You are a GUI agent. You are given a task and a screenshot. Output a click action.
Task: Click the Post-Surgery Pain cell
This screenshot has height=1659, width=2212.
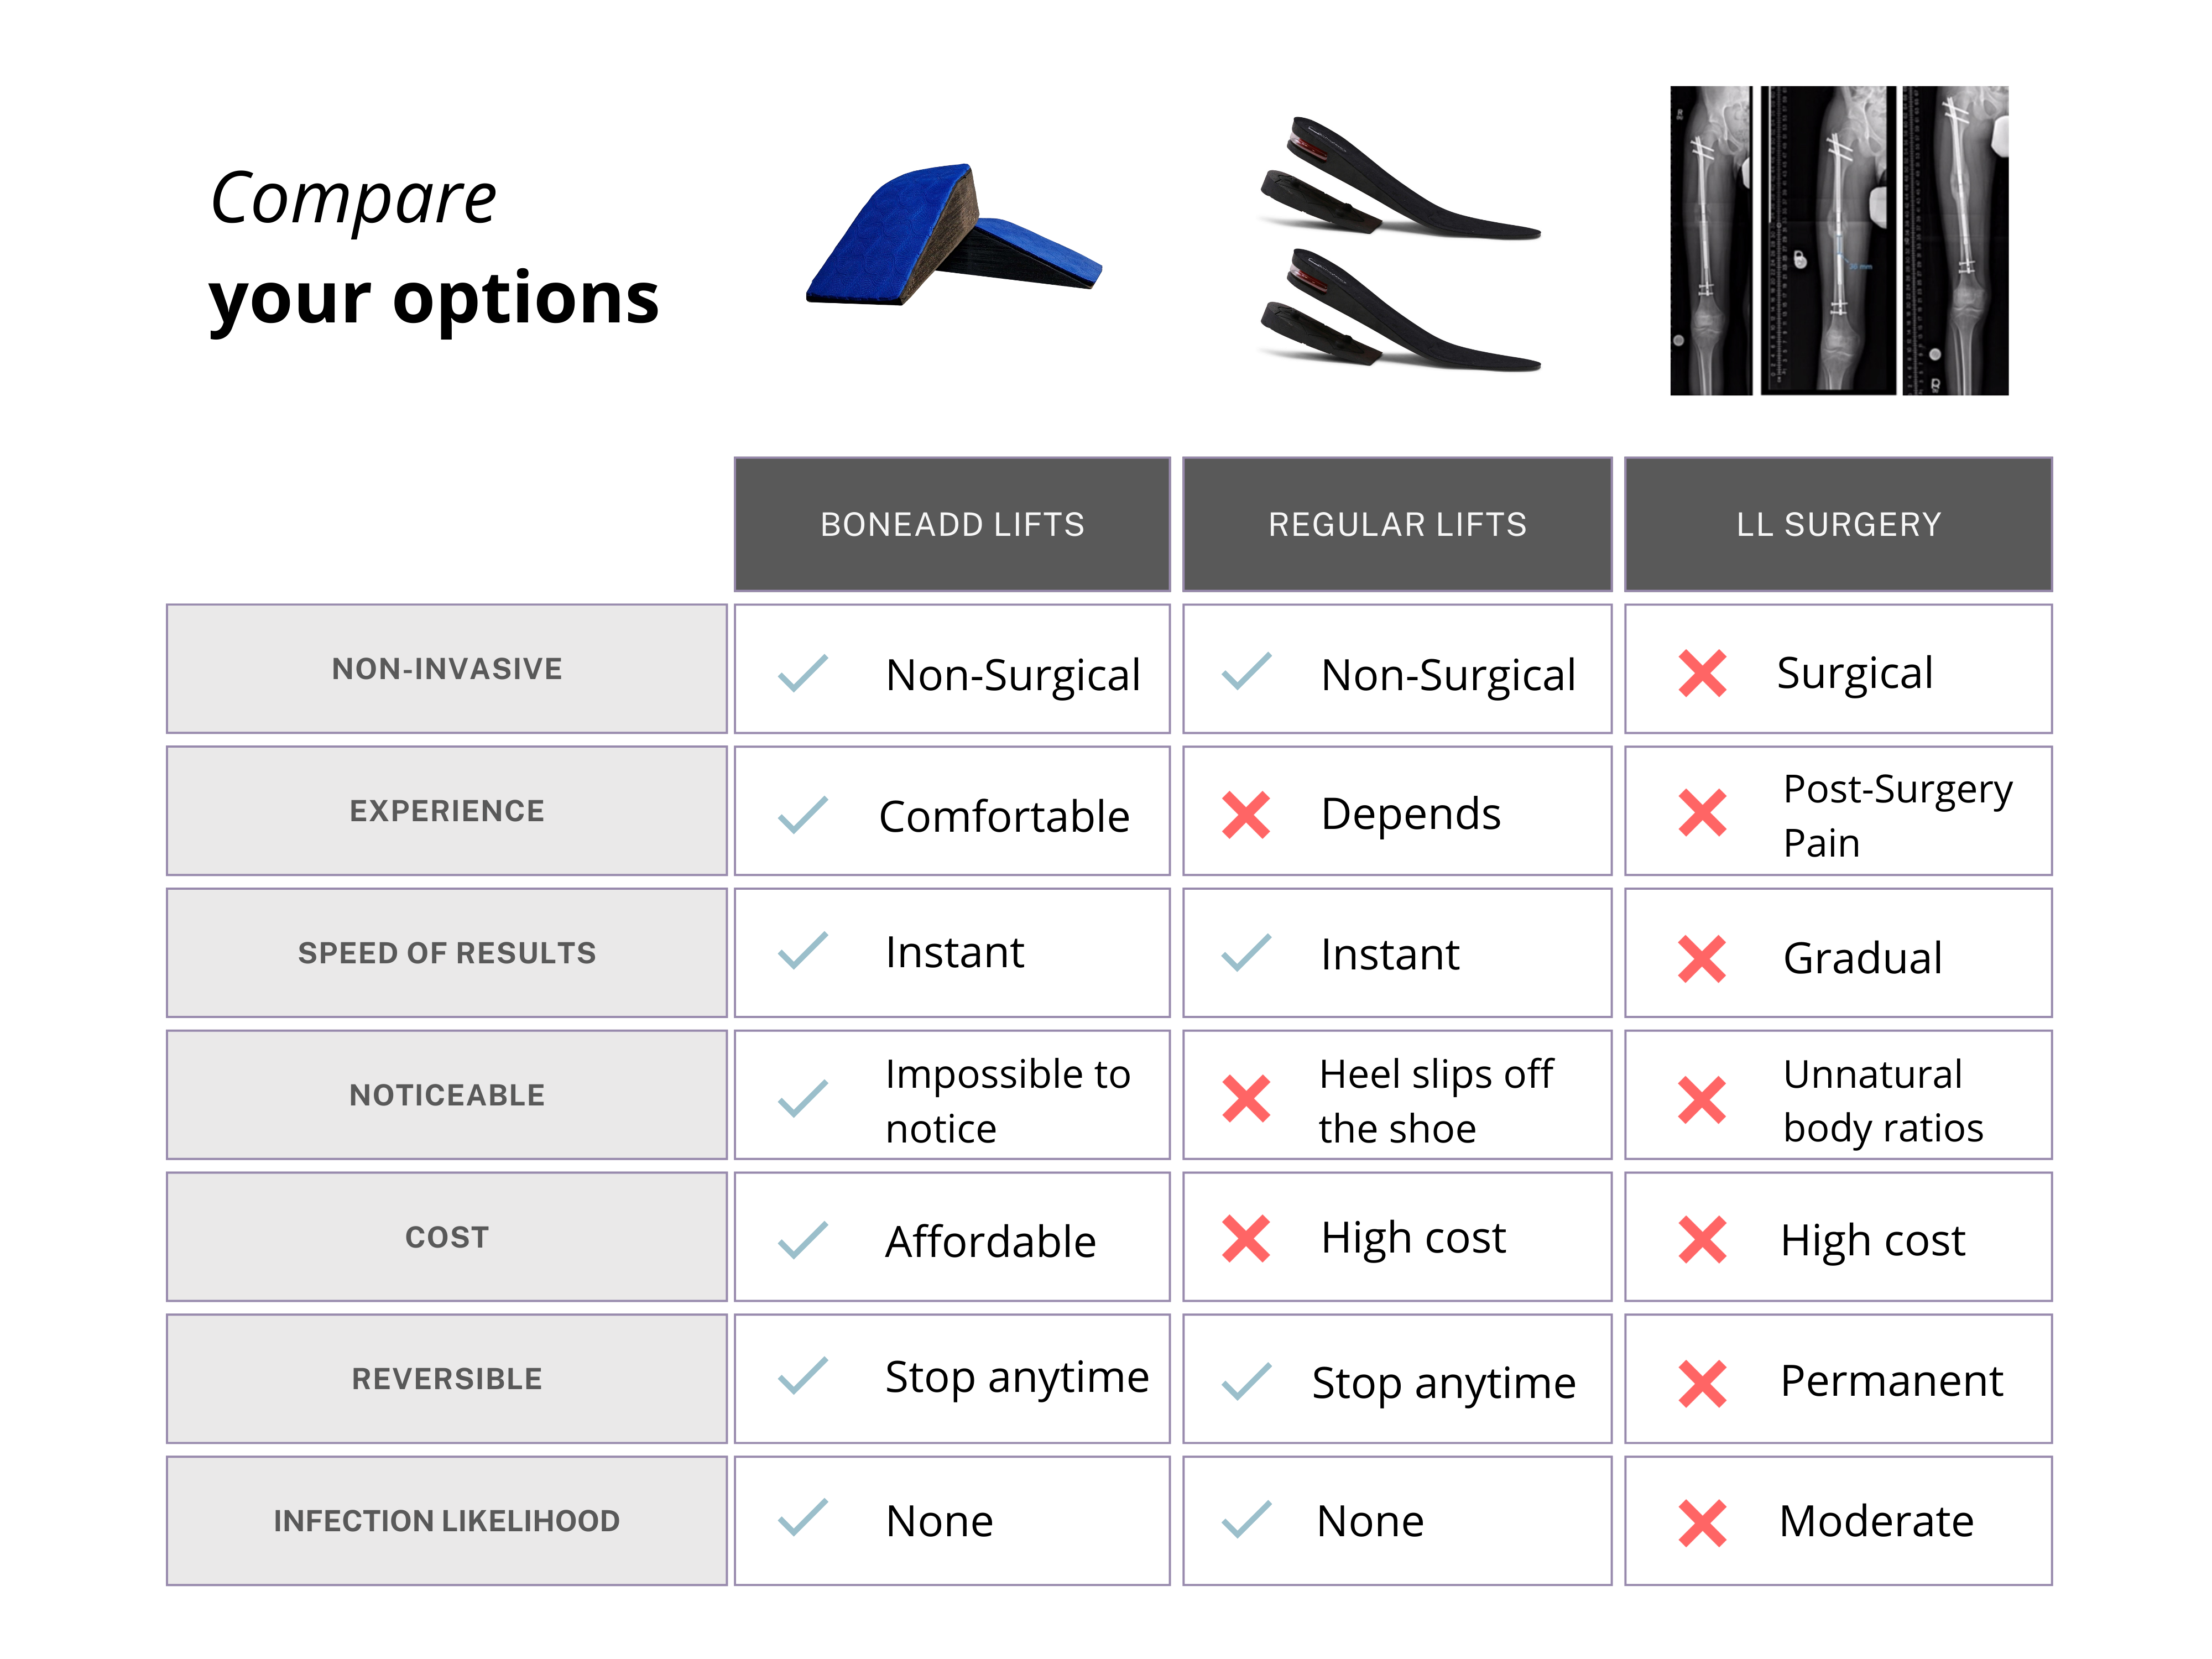coord(1838,811)
